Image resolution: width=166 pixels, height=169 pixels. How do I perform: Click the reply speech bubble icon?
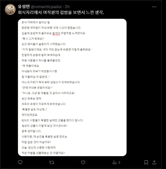pyautogui.click(x=20, y=162)
